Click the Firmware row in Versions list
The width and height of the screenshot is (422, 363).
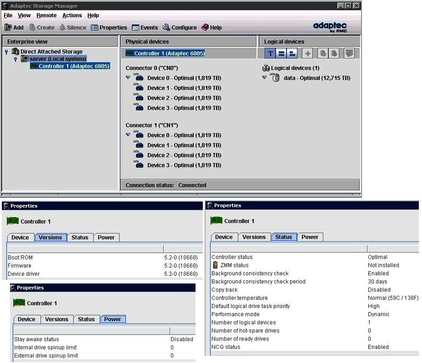[105, 266]
